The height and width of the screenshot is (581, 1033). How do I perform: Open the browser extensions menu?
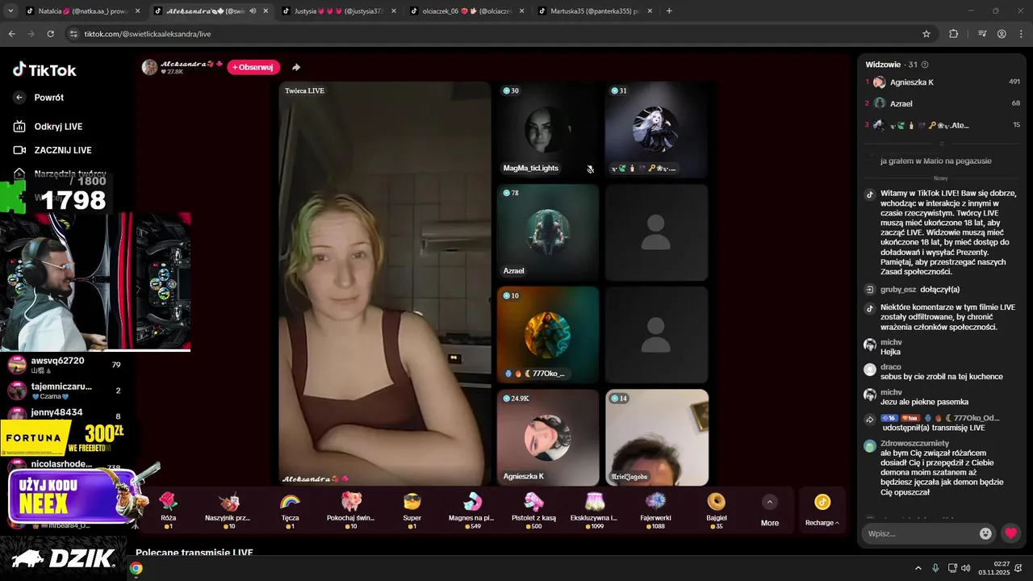[954, 34]
